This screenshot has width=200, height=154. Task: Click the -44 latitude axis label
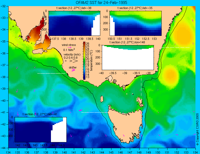pyautogui.click(x=3, y=148)
